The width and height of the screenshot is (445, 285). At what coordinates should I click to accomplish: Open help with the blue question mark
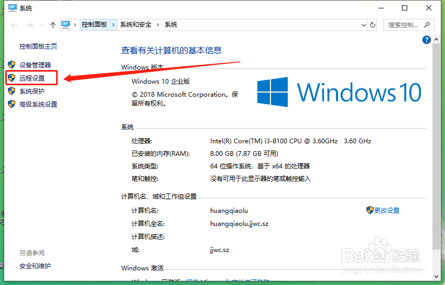[426, 40]
